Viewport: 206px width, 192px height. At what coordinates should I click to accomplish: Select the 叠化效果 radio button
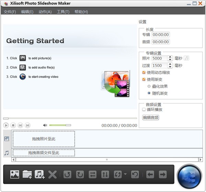(149, 86)
